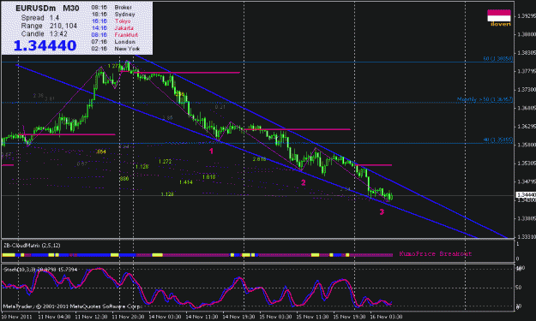Click the 60 (1.38058) level label

(x=498, y=59)
